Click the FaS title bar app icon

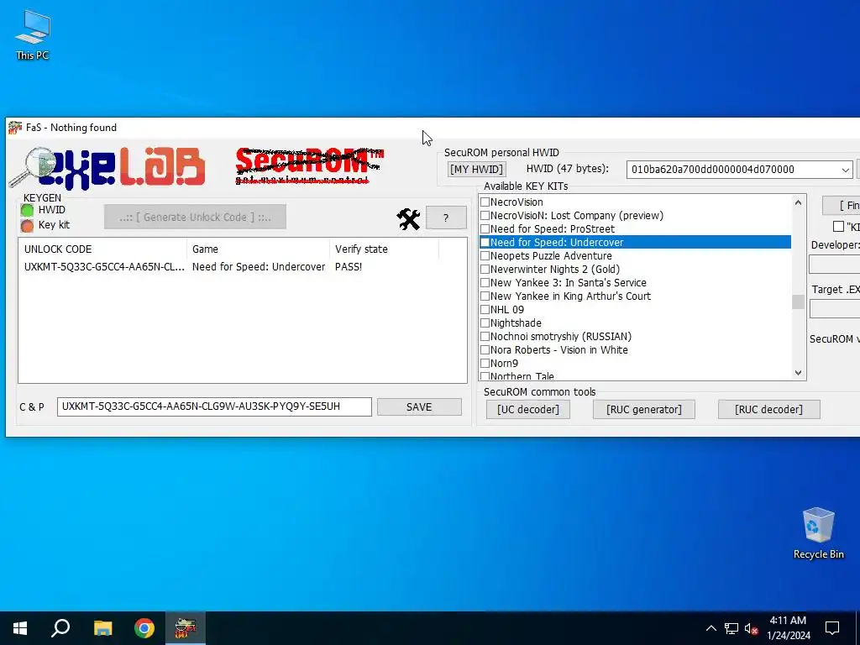pyautogui.click(x=15, y=128)
